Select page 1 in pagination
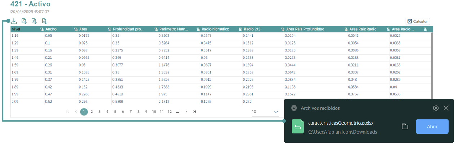The width and height of the screenshot is (456, 144). [84, 112]
